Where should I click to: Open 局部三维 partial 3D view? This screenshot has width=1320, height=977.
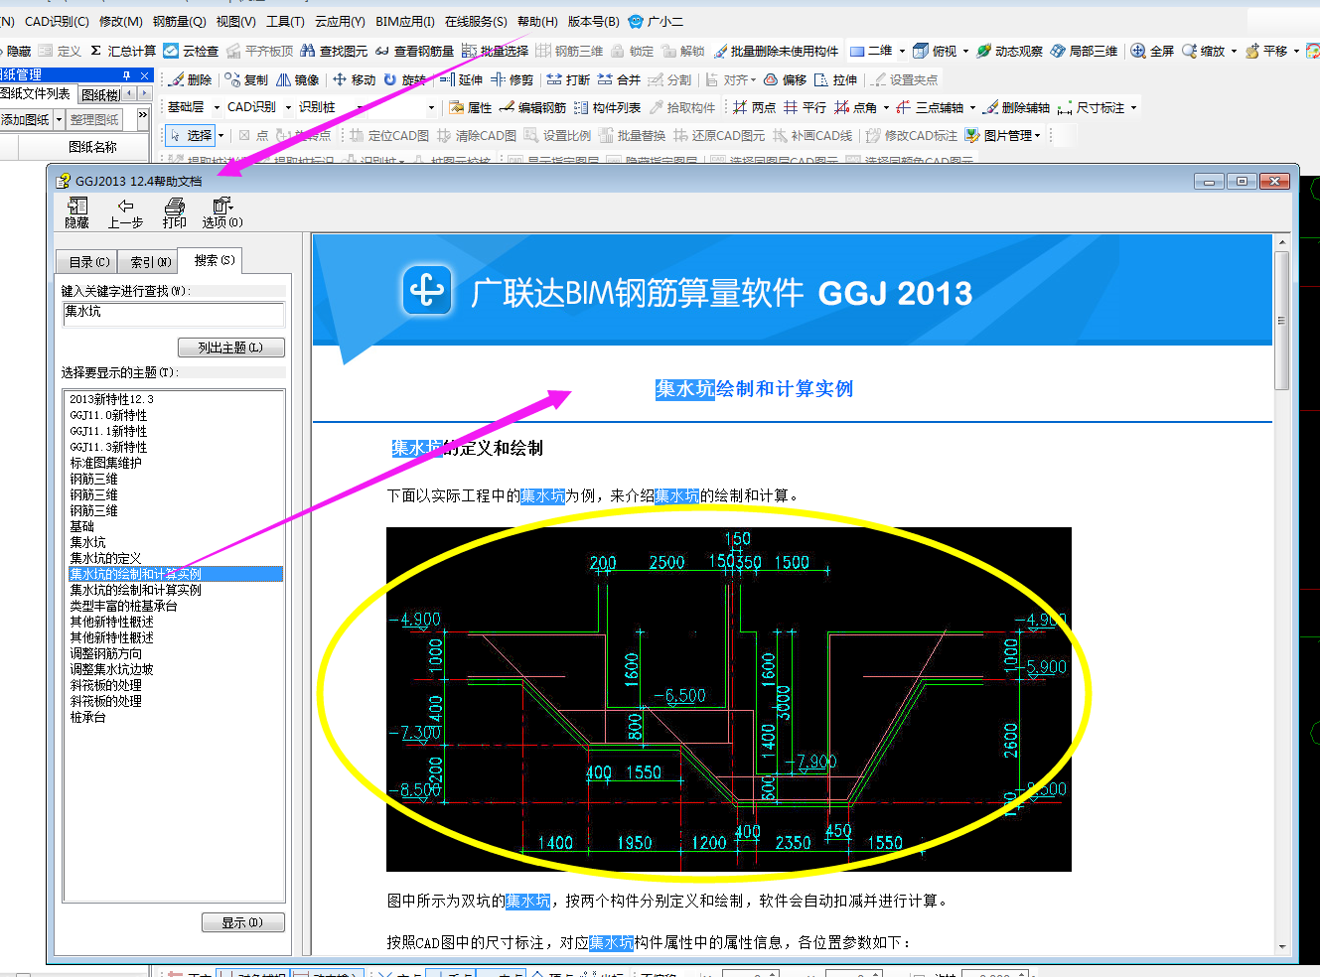(x=1084, y=51)
